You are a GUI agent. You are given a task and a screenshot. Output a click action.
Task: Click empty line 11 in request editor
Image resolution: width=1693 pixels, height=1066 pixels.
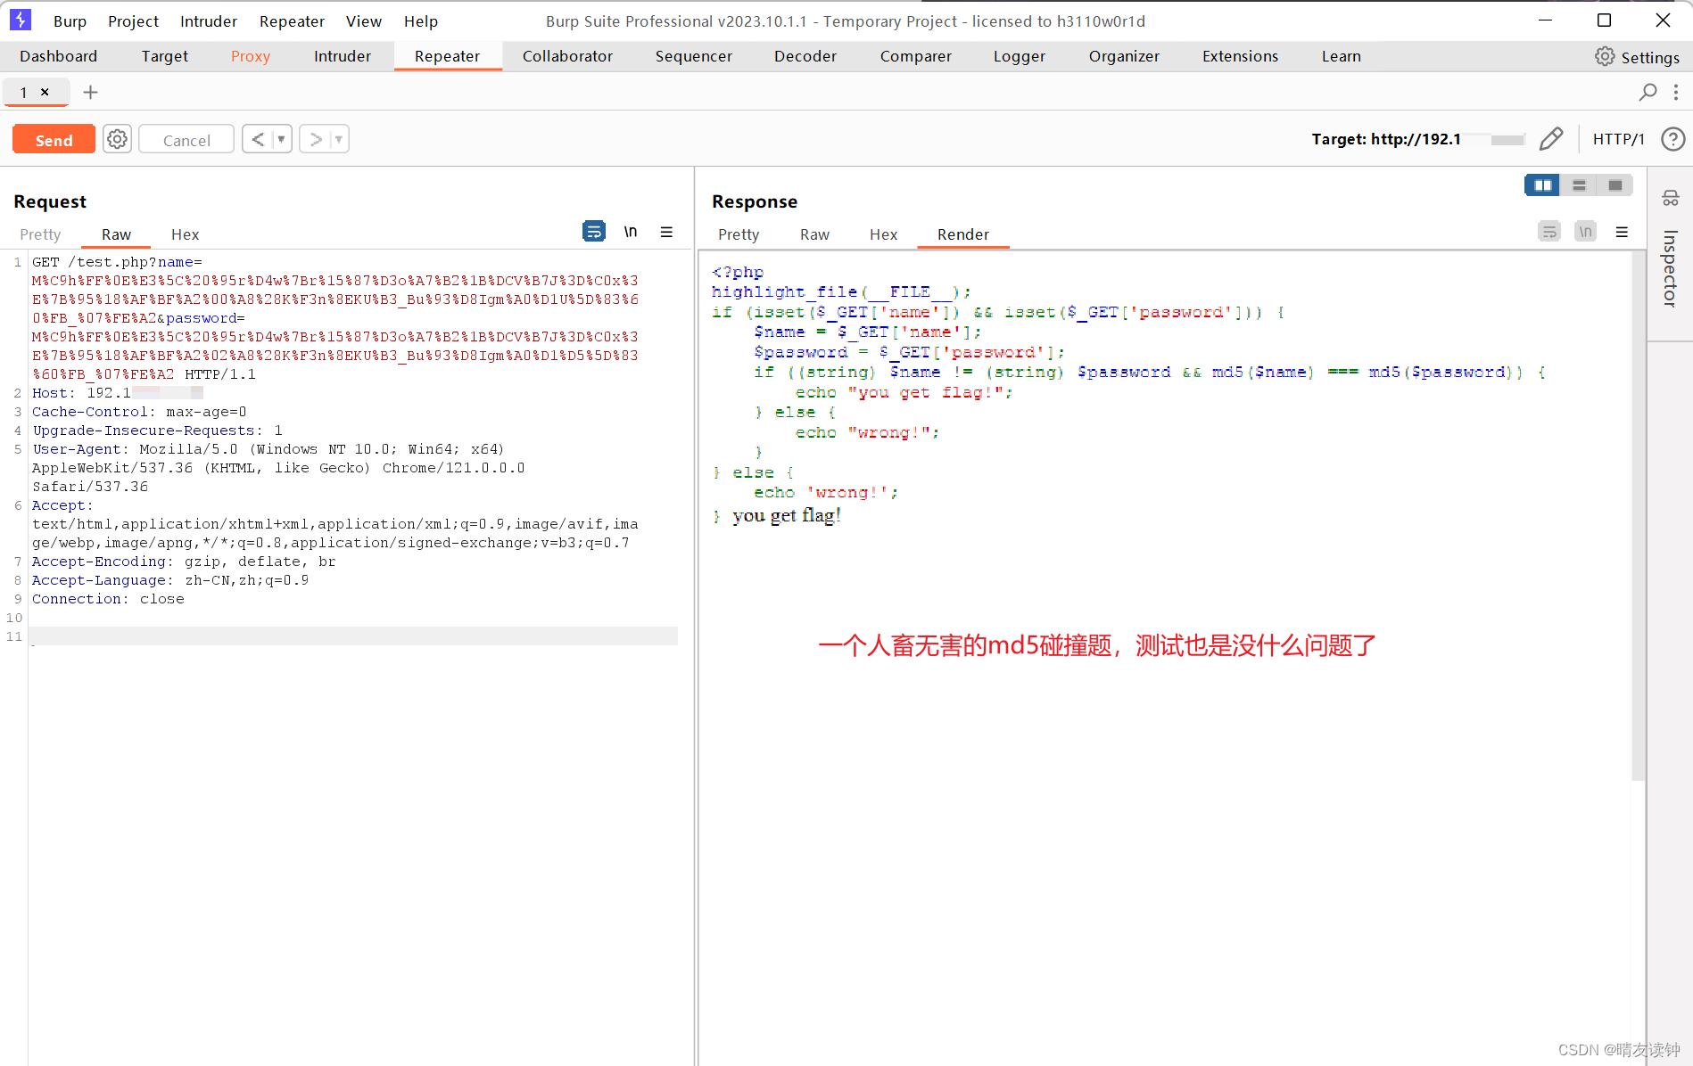click(353, 636)
